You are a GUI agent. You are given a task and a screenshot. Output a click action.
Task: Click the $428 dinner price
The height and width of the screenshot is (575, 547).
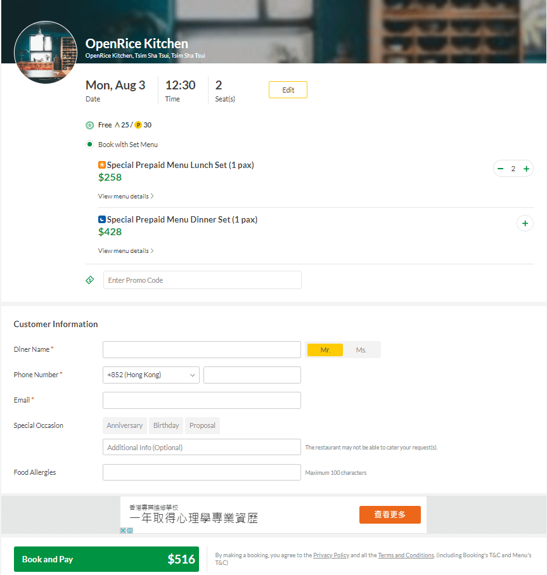tap(110, 232)
